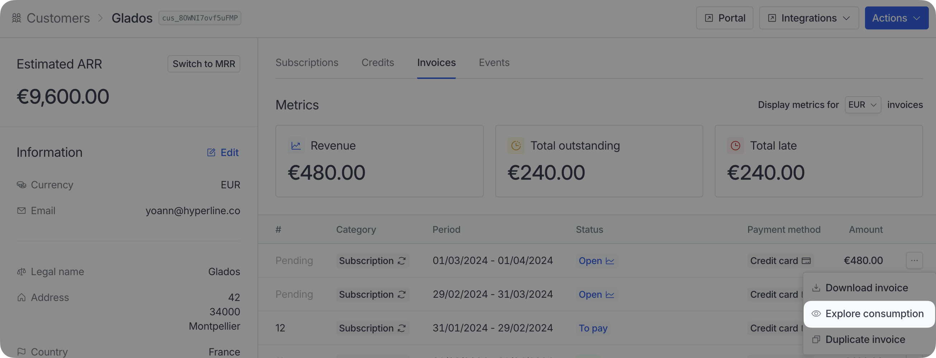Click the Total outstanding clock icon
This screenshot has width=936, height=358.
[516, 146]
